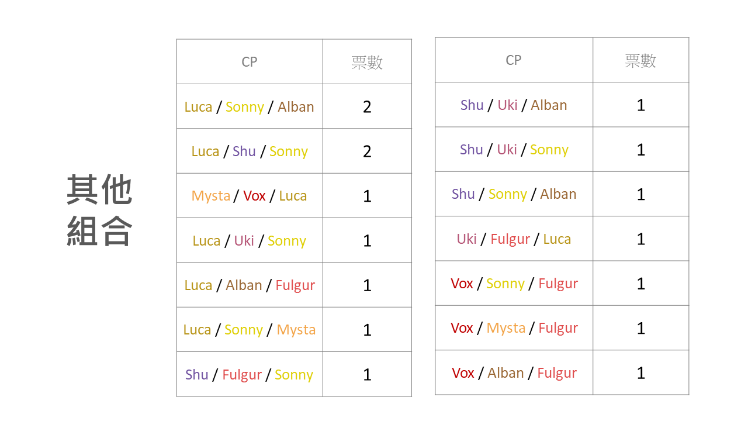Click the right table CP header cell
The image size is (748, 421).
point(514,60)
